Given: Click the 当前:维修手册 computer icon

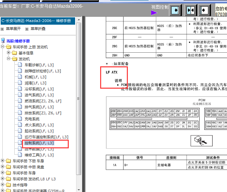Looking at the screenshot, I should (x=3, y=41).
